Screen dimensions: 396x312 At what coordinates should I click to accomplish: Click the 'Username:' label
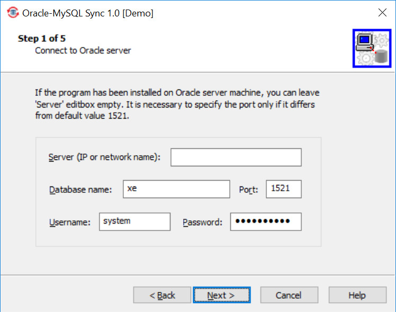pos(70,222)
